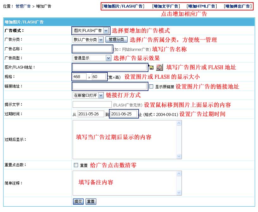Click the Flash file picker icon

point(159,67)
